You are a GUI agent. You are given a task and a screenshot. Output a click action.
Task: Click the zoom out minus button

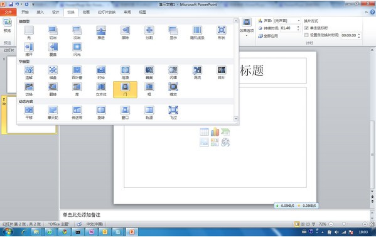click(331, 224)
